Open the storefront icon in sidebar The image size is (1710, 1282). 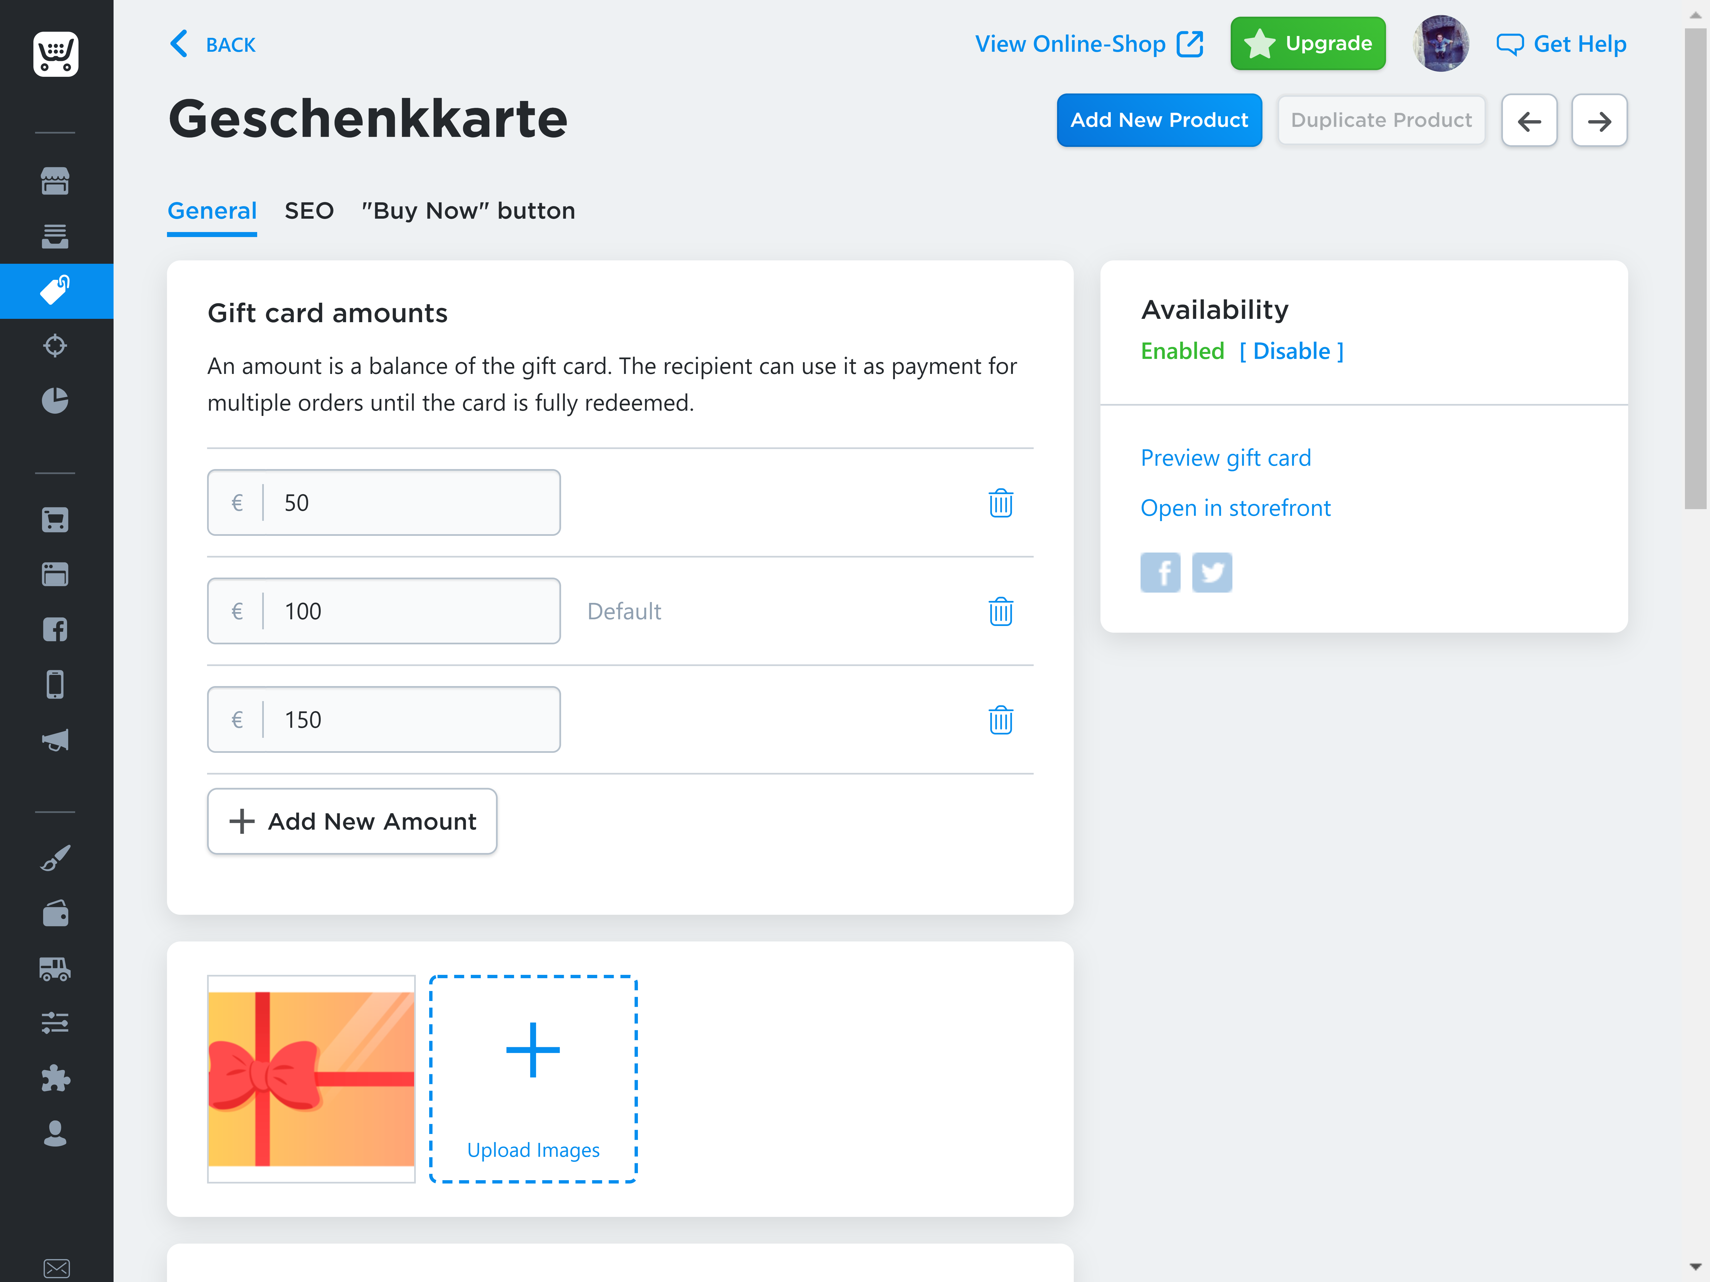[x=55, y=181]
